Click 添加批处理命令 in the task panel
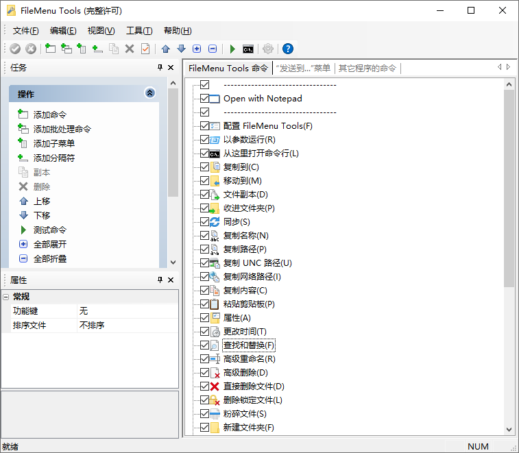The height and width of the screenshot is (453, 519). tap(62, 129)
